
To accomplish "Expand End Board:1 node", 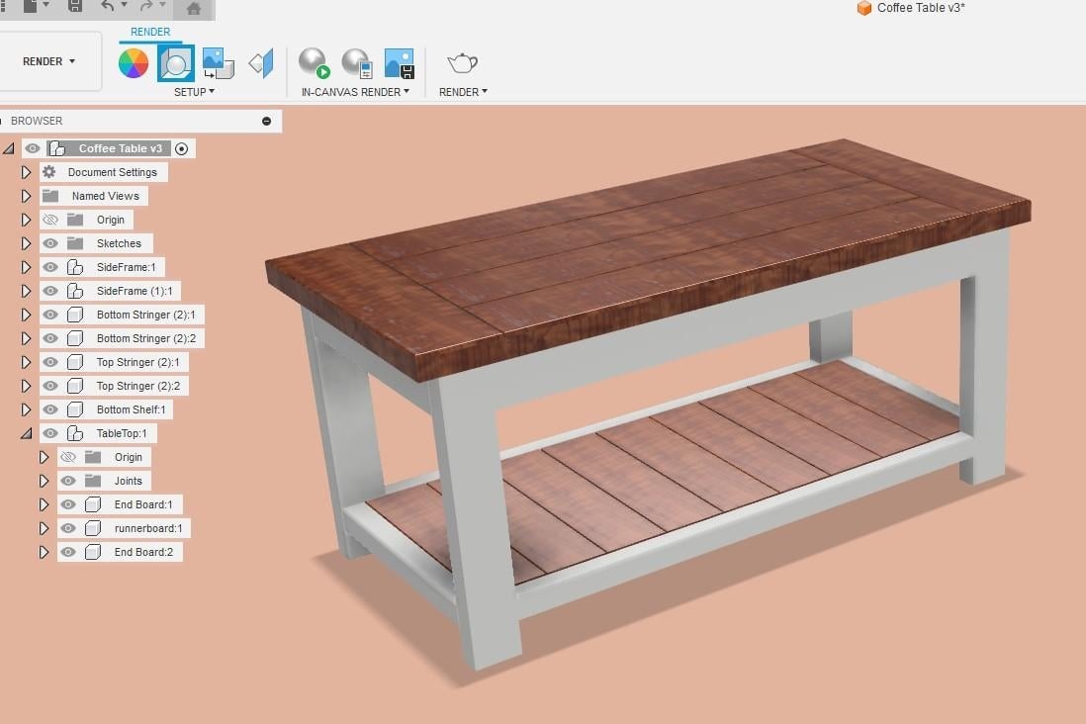I will tap(44, 504).
